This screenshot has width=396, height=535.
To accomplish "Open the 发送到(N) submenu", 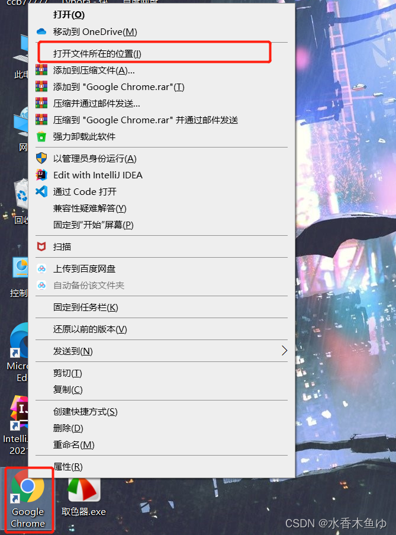I will pyautogui.click(x=162, y=351).
